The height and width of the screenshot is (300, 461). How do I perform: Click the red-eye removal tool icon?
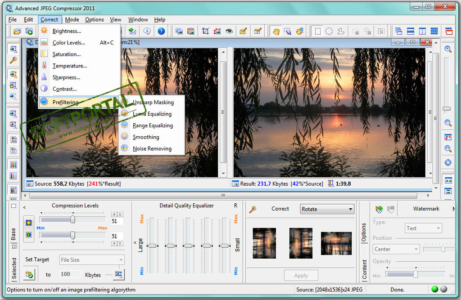pos(229,31)
